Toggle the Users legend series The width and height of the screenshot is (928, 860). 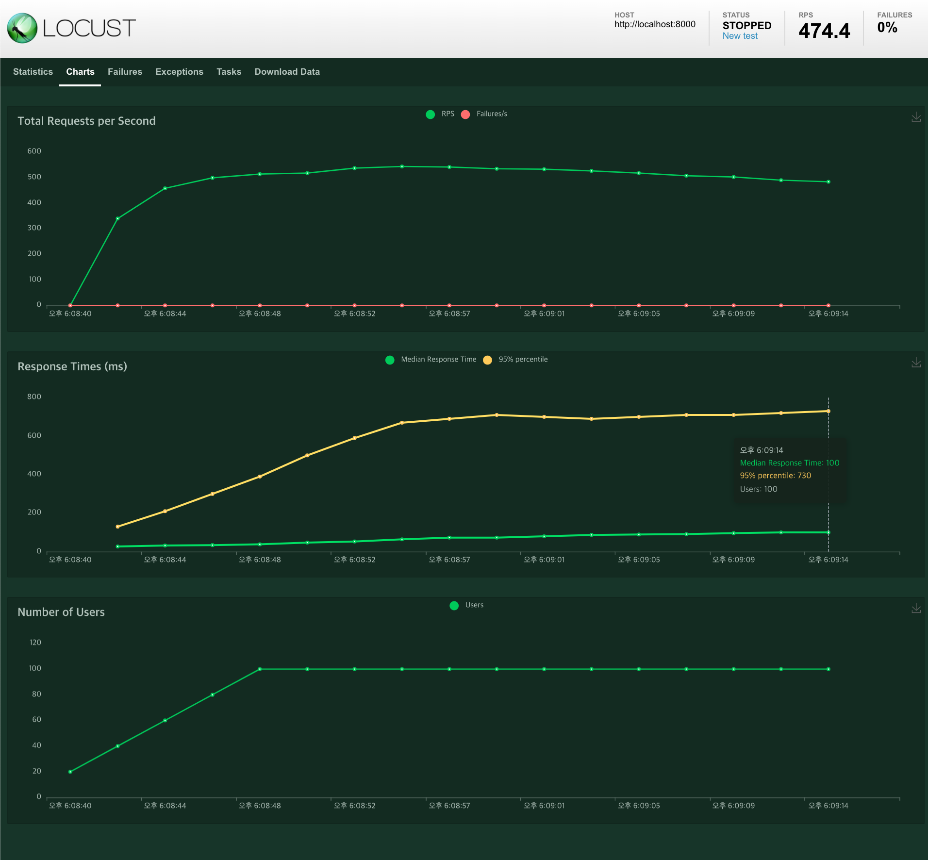coord(466,605)
